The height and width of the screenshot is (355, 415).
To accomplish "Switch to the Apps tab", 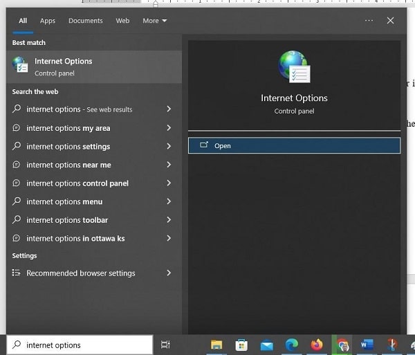I will coord(48,21).
